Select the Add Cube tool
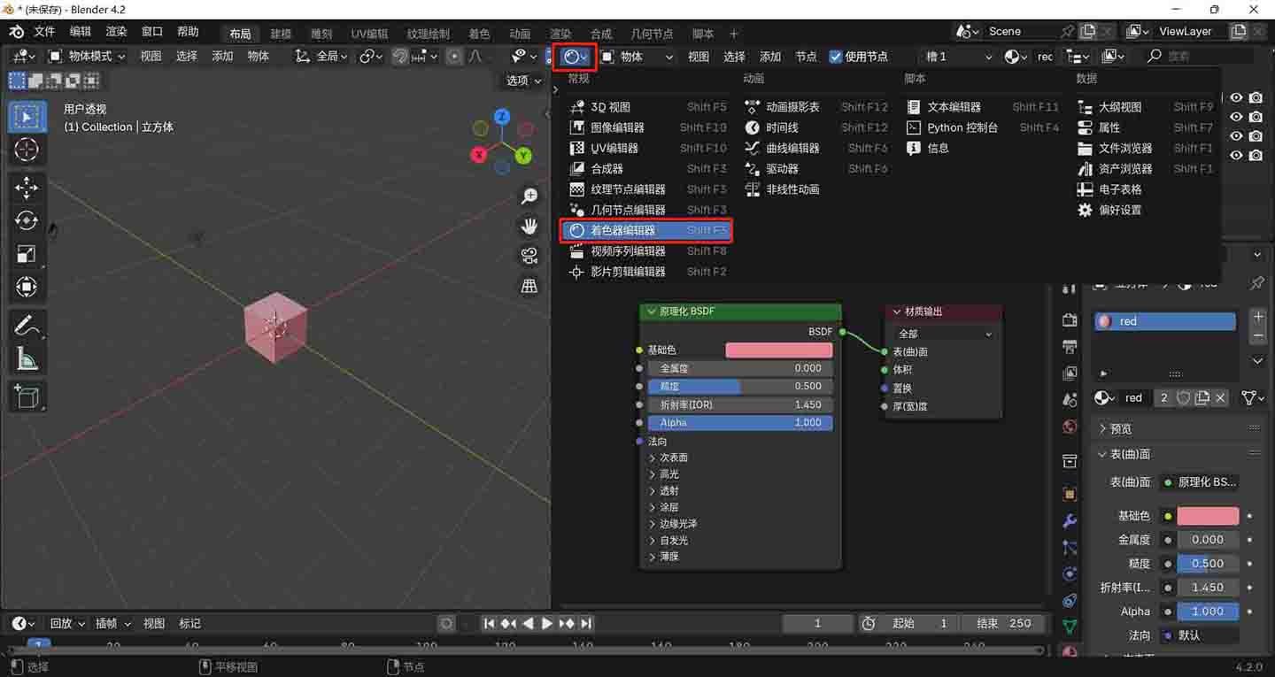Screen dimensions: 1275x677 pyautogui.click(x=27, y=397)
